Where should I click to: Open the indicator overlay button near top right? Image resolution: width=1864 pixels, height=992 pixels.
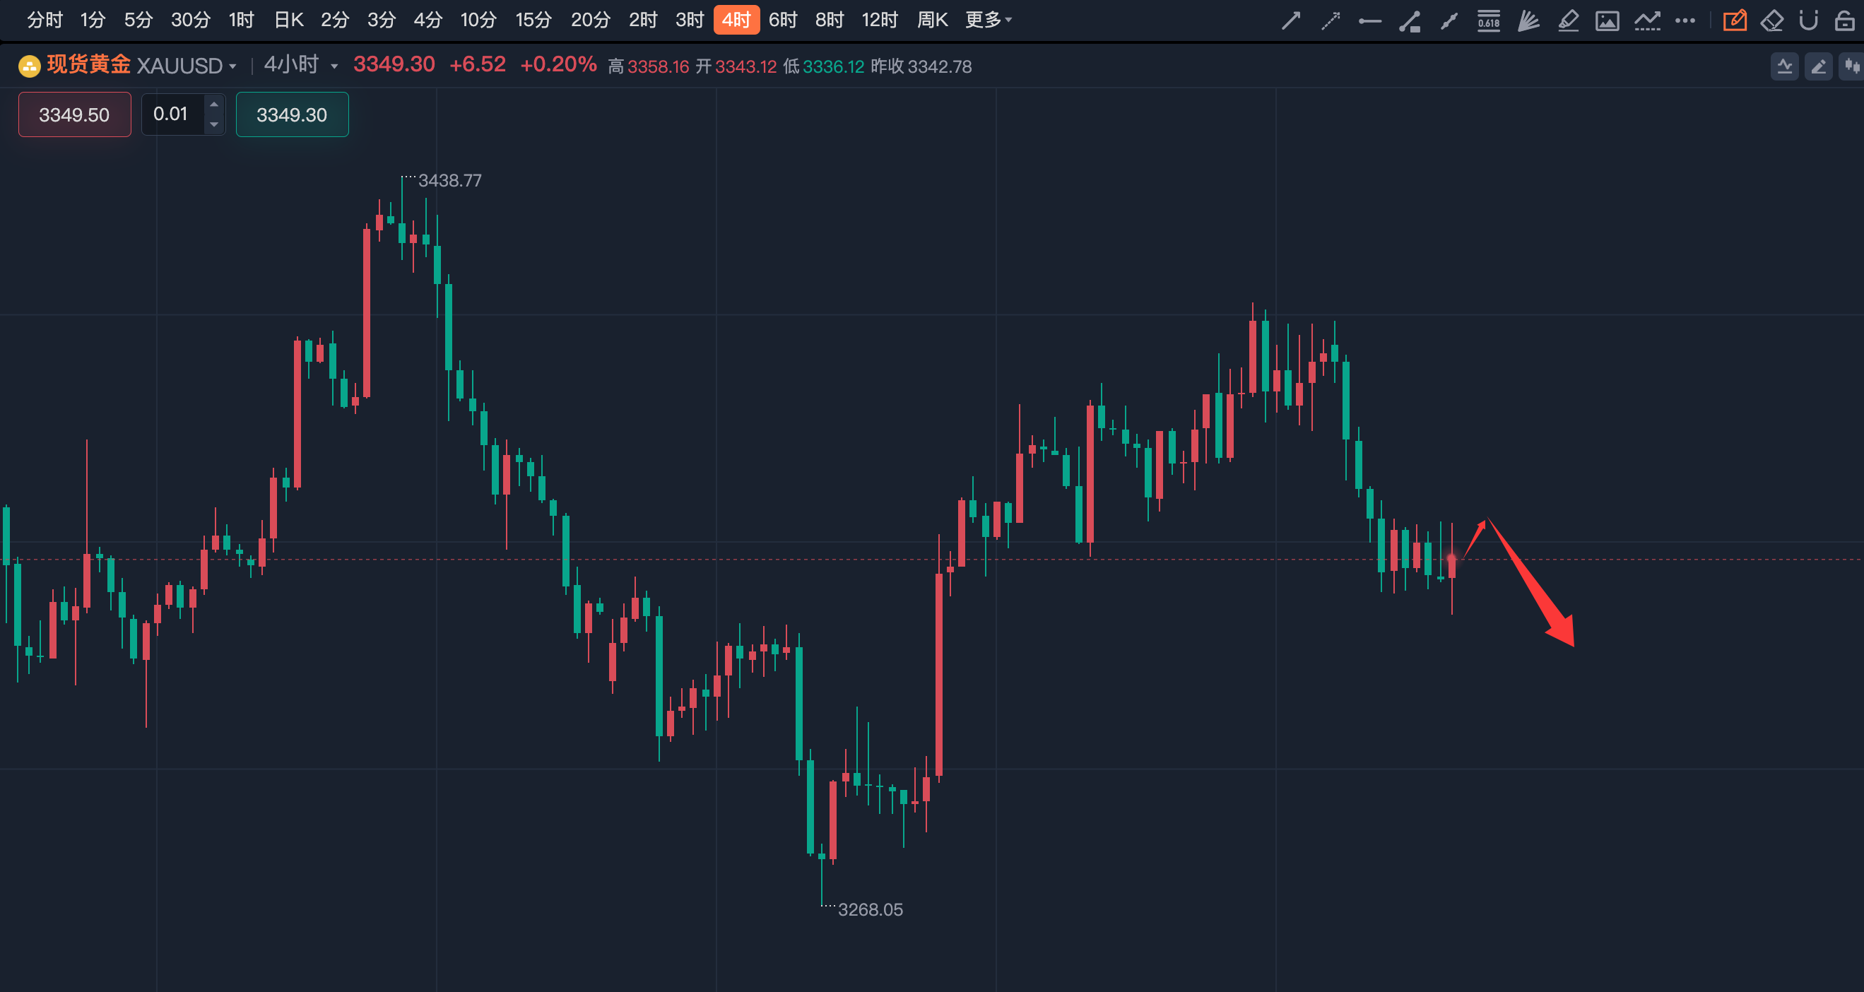[1784, 66]
